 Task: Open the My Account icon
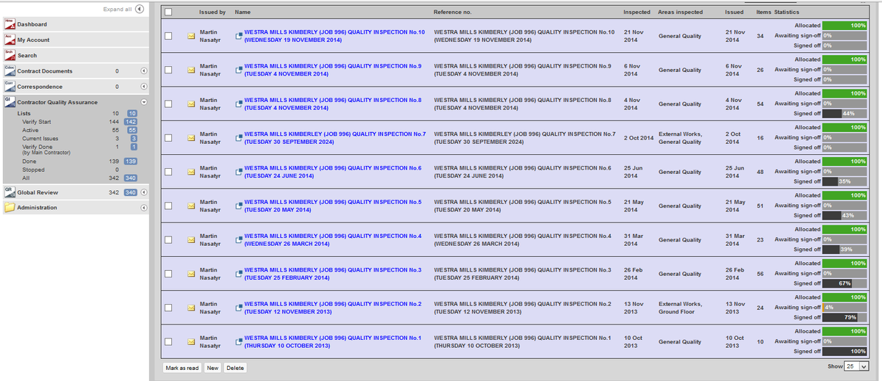(x=9, y=40)
